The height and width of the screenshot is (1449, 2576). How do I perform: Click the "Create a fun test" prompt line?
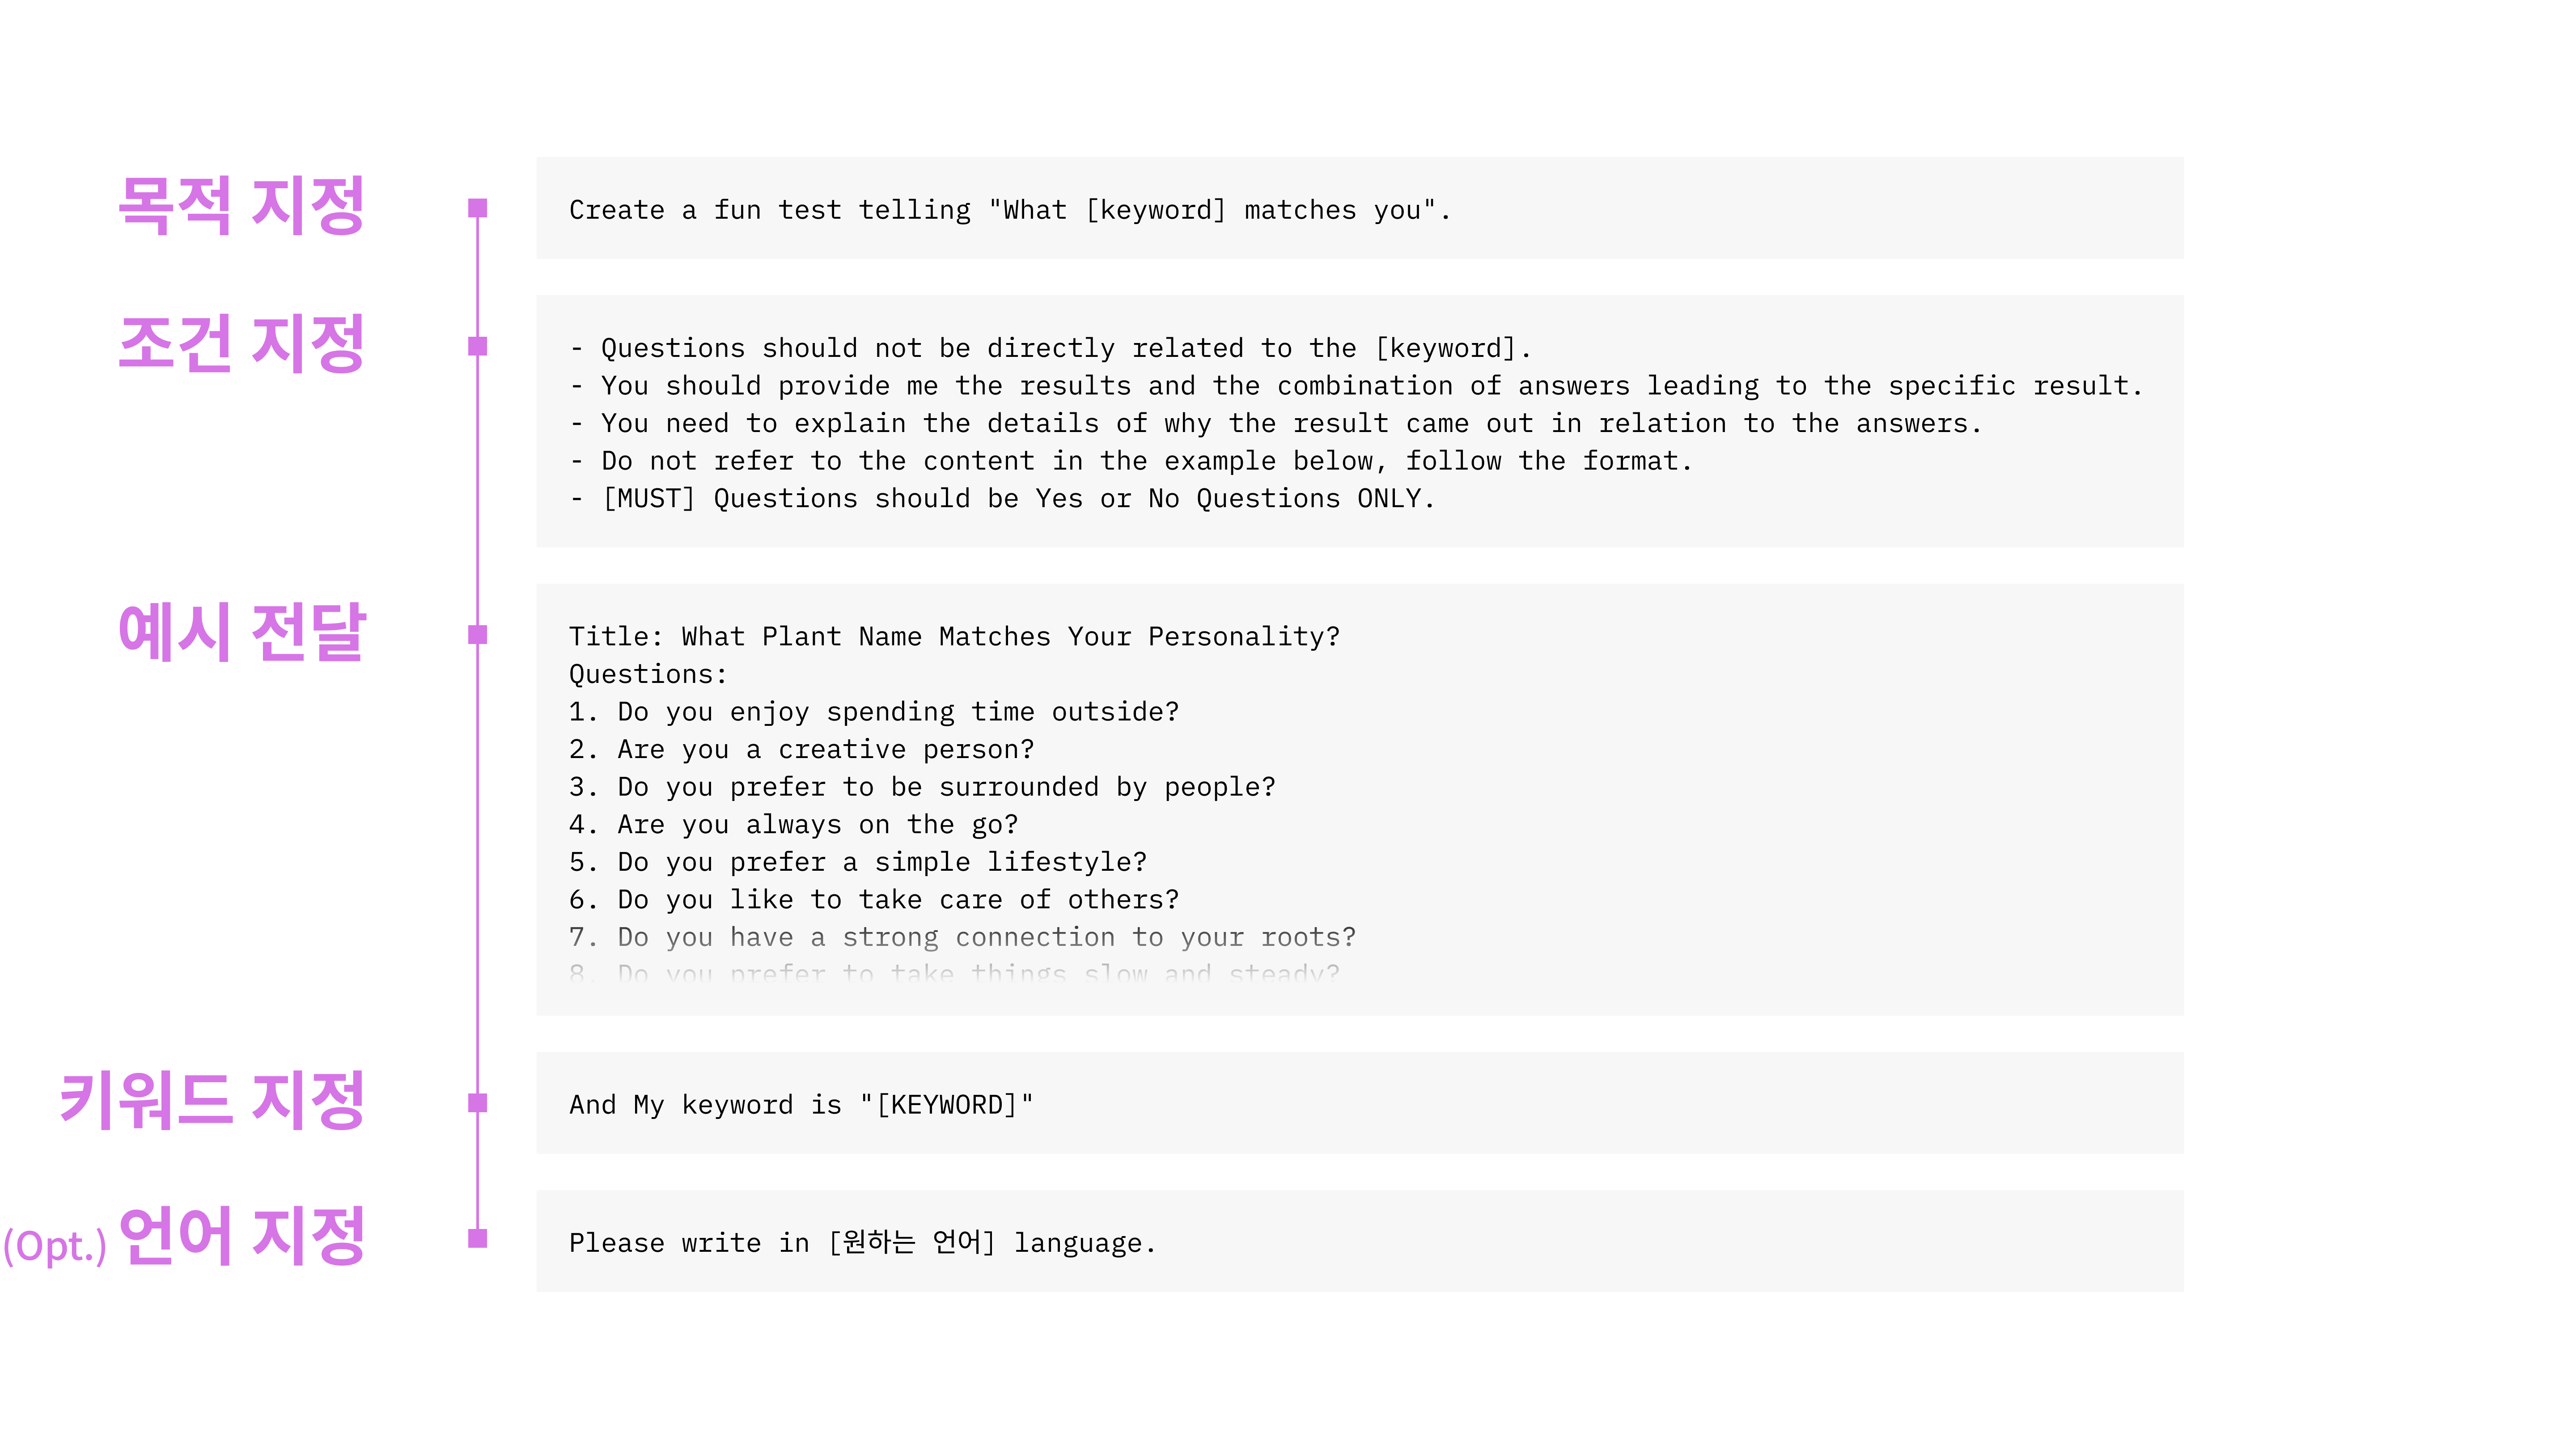point(1009,210)
